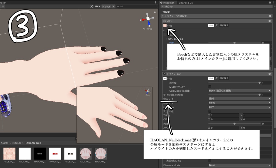Open the Scene view tools wrench icon

click(x=92, y=6)
